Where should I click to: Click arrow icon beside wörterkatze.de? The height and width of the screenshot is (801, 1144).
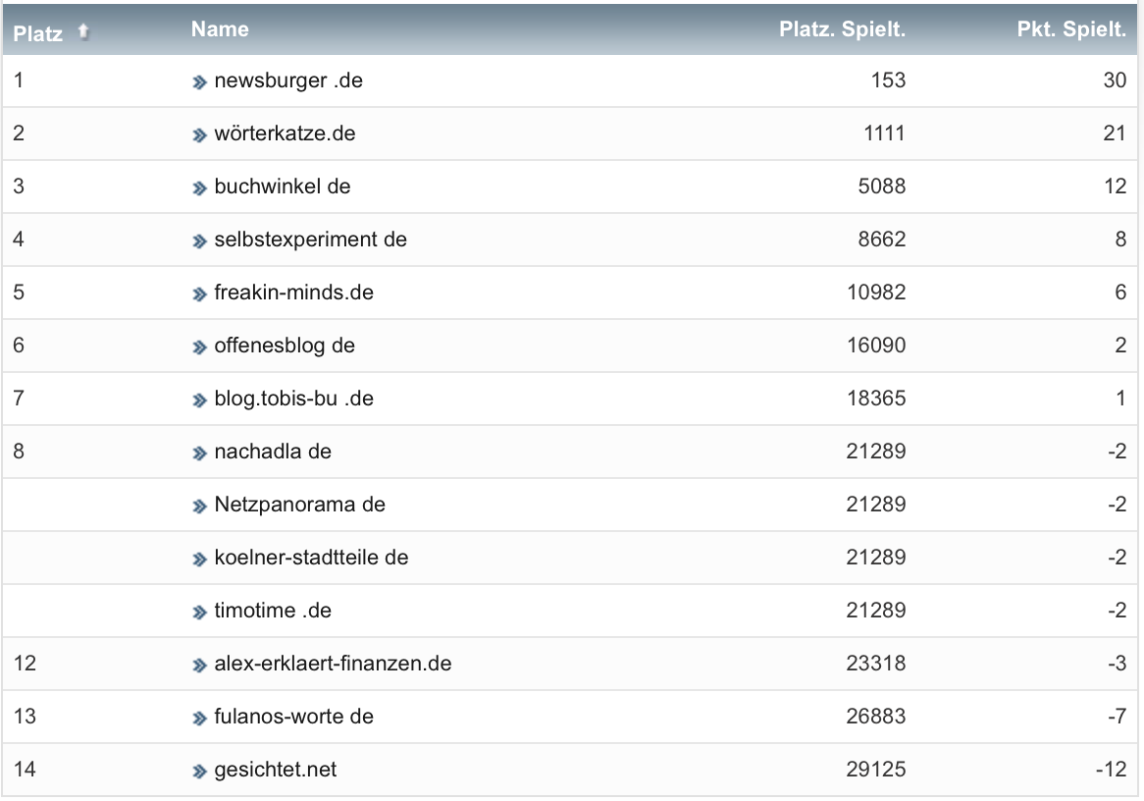point(199,135)
